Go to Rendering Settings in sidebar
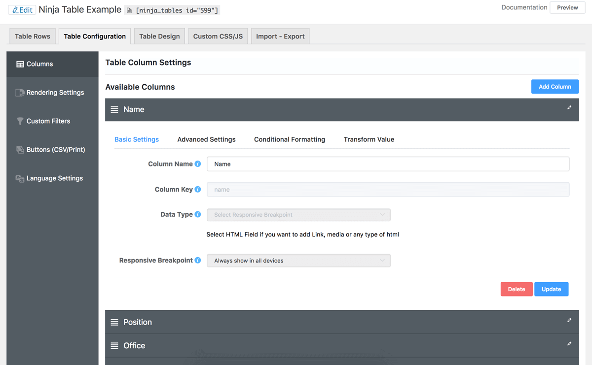Screen dimensions: 592x365 pyautogui.click(x=55, y=93)
